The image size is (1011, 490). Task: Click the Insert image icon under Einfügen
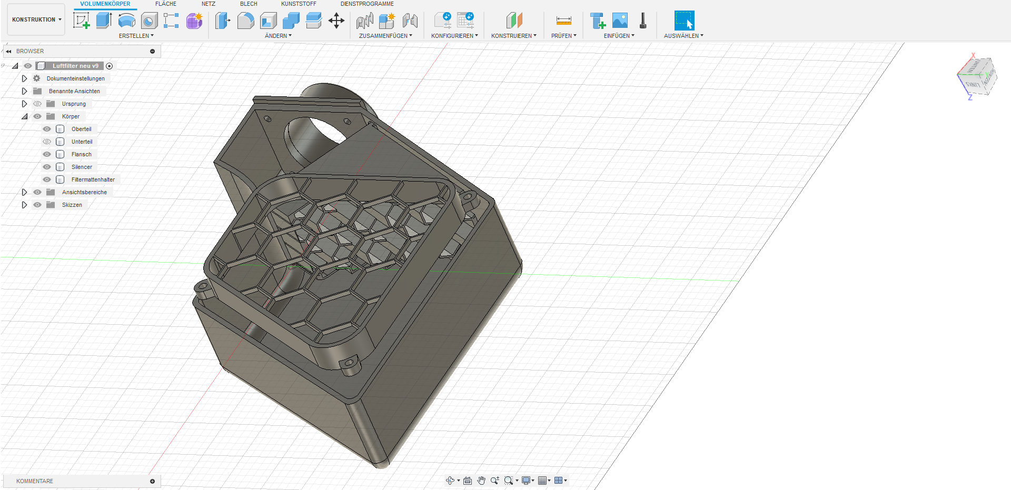click(620, 21)
